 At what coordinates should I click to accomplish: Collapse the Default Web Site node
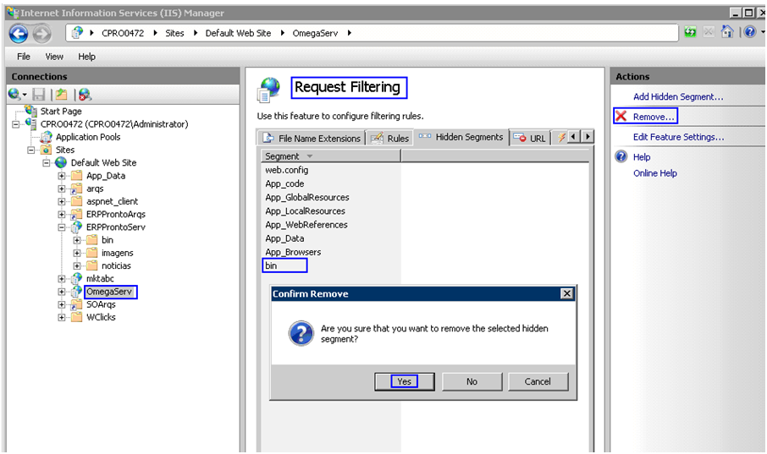click(x=46, y=162)
